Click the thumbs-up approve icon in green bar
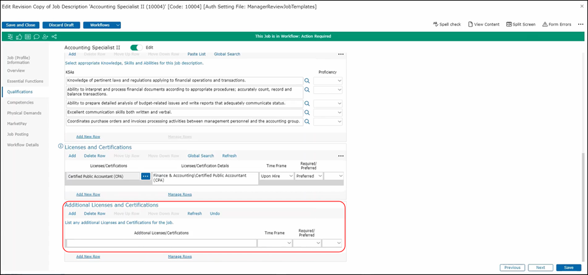The height and width of the screenshot is (275, 588). (19, 36)
